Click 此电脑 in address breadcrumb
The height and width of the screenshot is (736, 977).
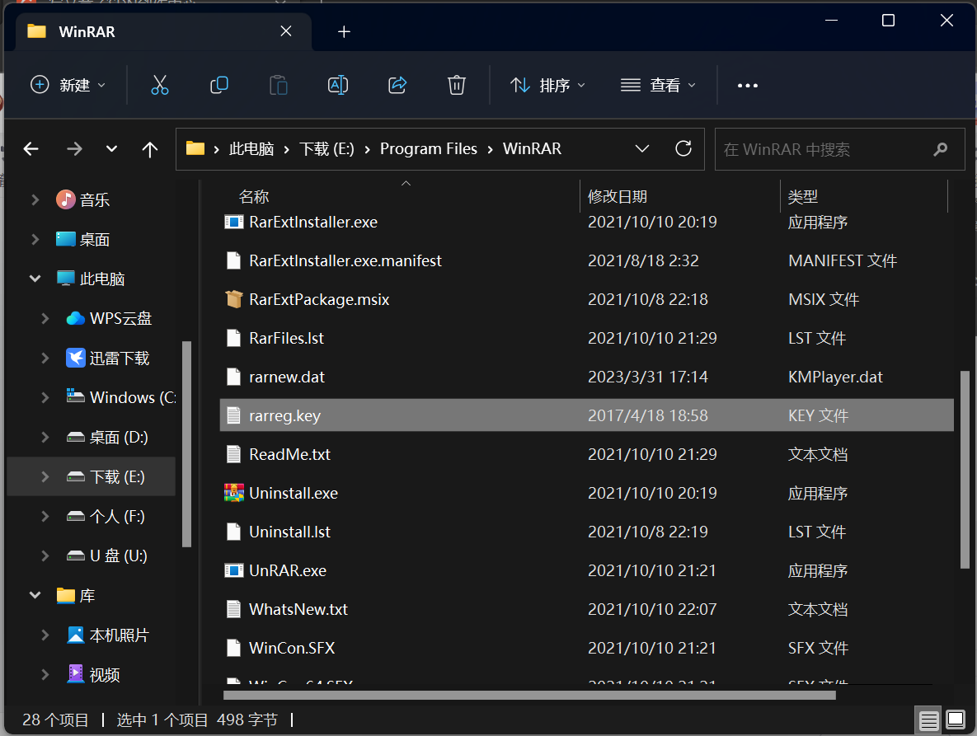(251, 149)
